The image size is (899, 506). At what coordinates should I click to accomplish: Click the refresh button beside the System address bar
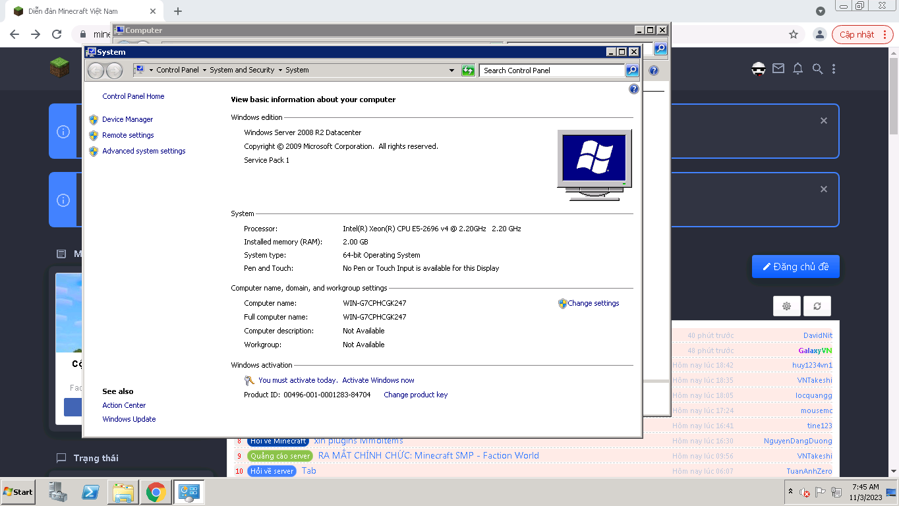coord(468,70)
